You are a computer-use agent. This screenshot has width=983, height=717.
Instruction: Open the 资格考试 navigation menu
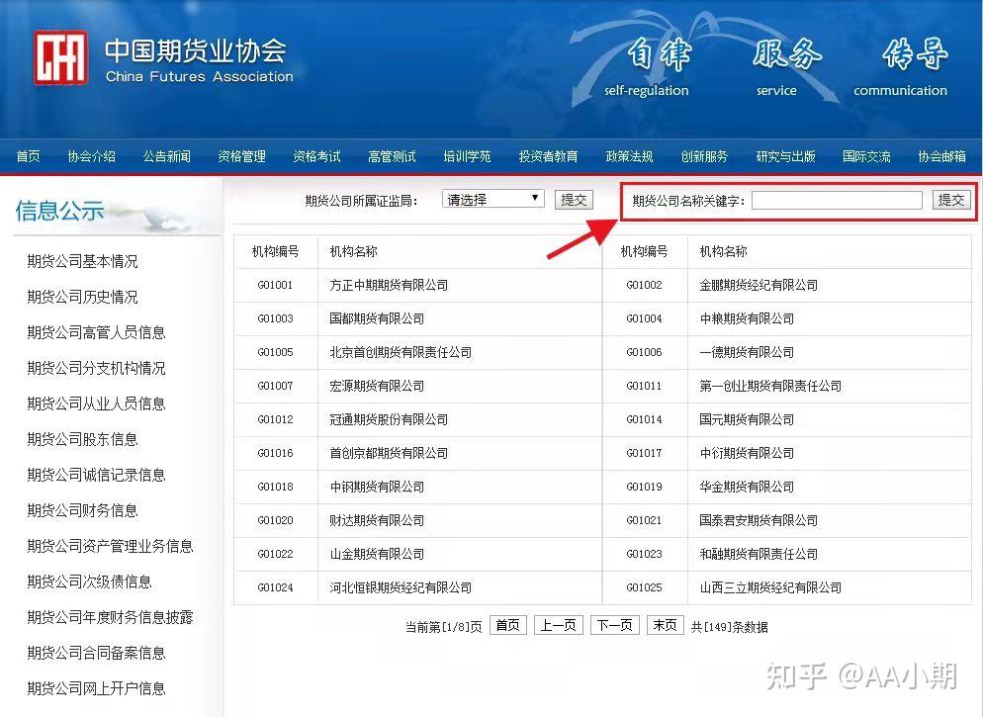(316, 155)
